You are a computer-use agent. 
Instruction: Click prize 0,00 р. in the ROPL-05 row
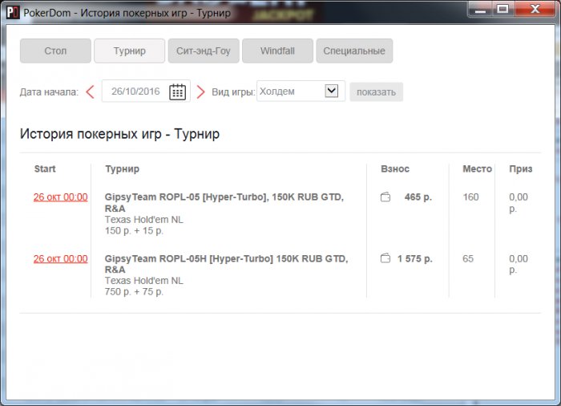click(519, 202)
